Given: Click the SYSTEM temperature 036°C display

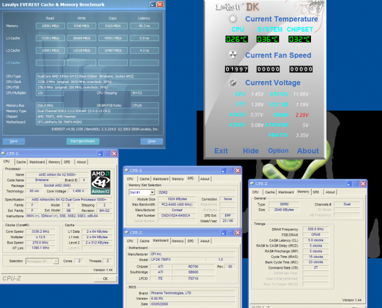Looking at the screenshot, I should [267, 39].
